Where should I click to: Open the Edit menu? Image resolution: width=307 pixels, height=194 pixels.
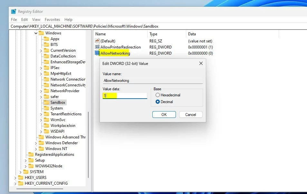pos(24,20)
